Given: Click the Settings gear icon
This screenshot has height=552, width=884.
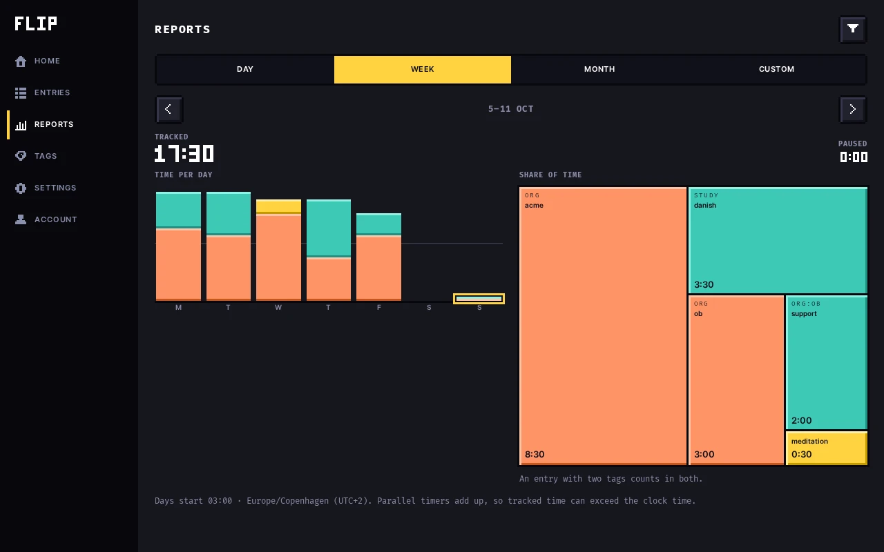Looking at the screenshot, I should (21, 188).
